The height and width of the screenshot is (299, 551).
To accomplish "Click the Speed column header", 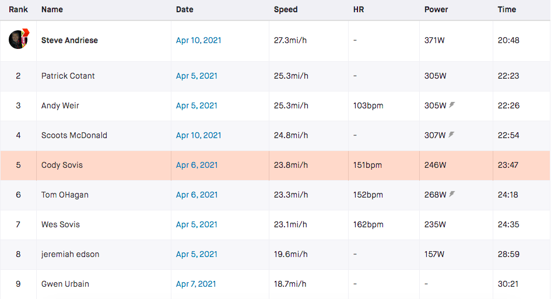I will 286,10.
